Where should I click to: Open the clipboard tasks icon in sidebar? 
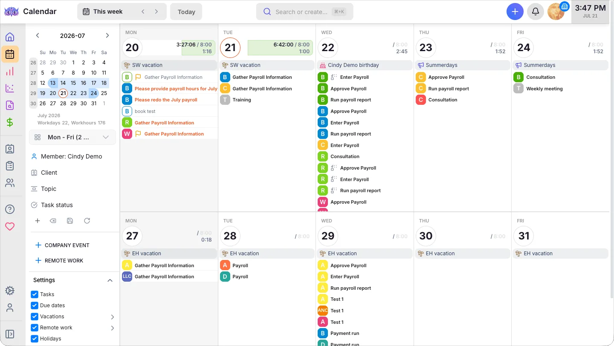10,166
